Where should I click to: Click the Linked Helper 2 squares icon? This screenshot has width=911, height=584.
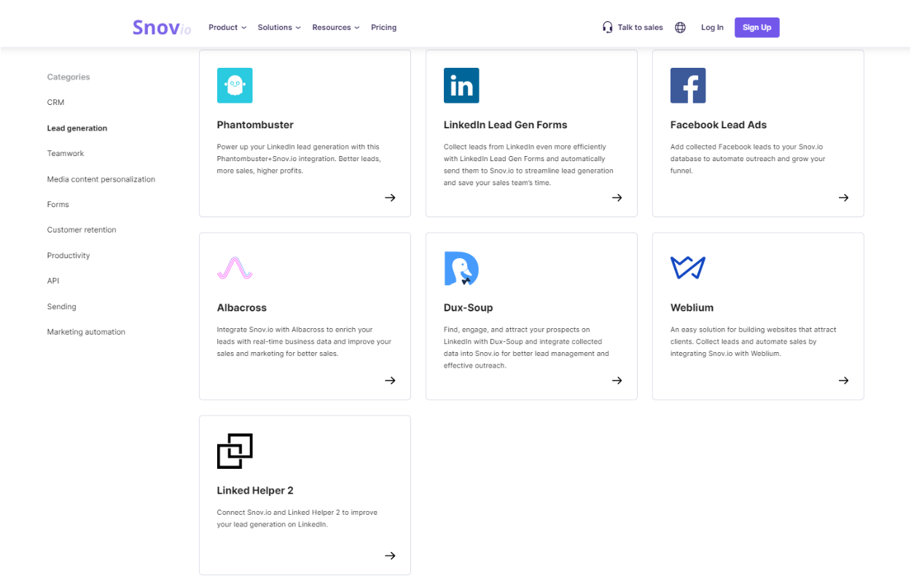235,451
